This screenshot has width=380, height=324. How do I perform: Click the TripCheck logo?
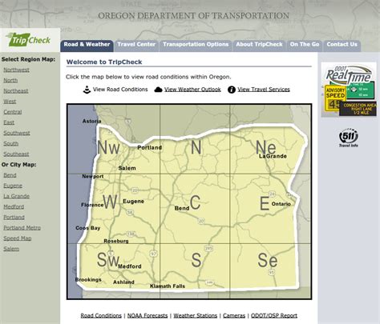(29, 40)
